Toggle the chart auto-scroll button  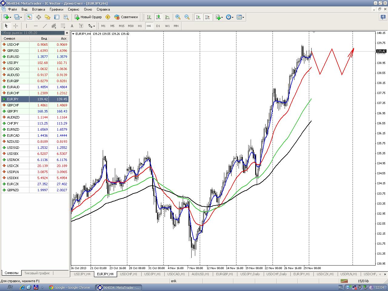point(198,17)
